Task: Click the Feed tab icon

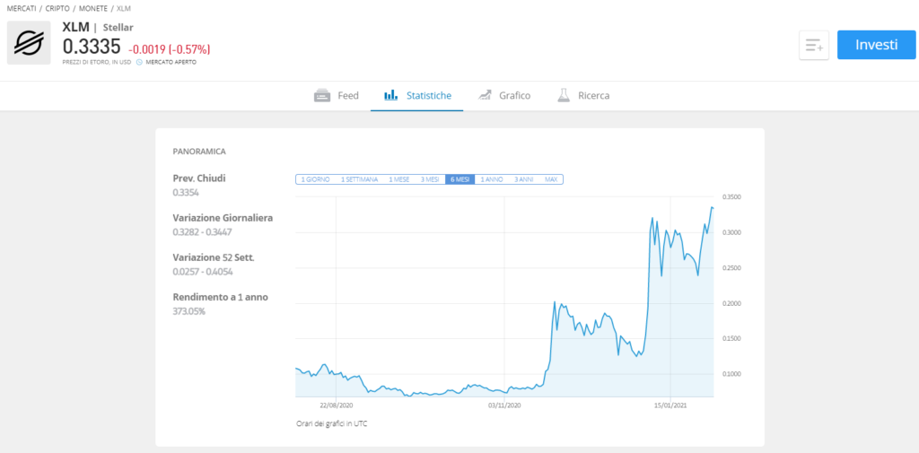Action: [322, 95]
